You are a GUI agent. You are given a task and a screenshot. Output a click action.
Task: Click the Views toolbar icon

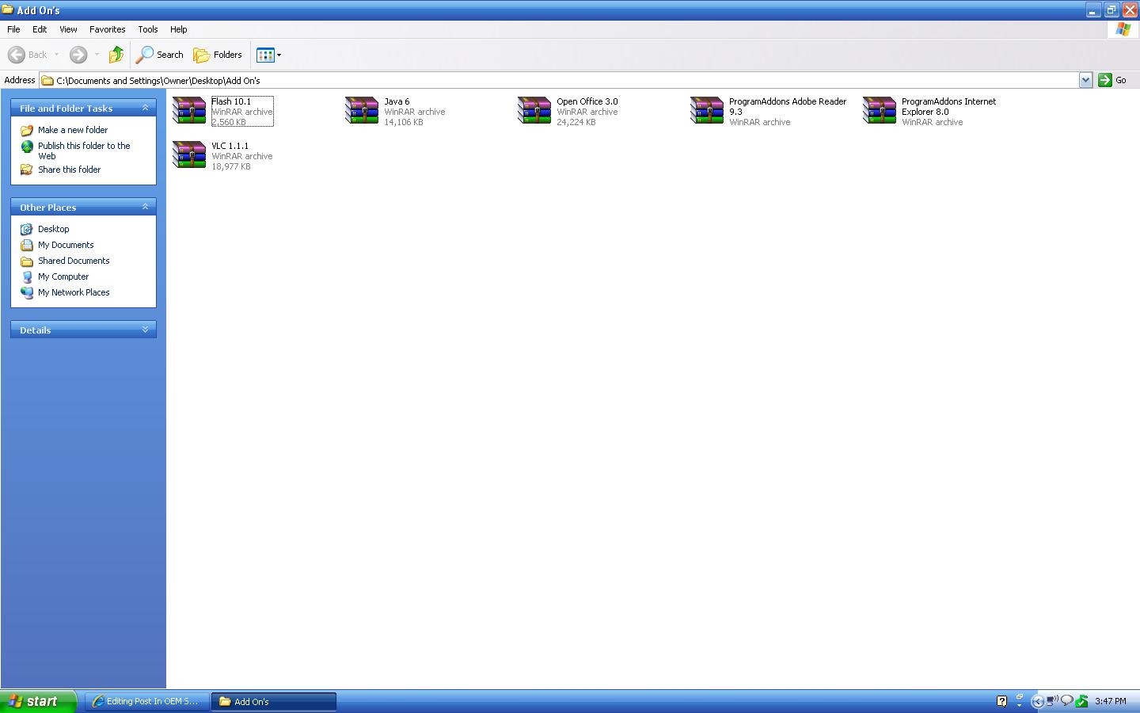(x=265, y=55)
